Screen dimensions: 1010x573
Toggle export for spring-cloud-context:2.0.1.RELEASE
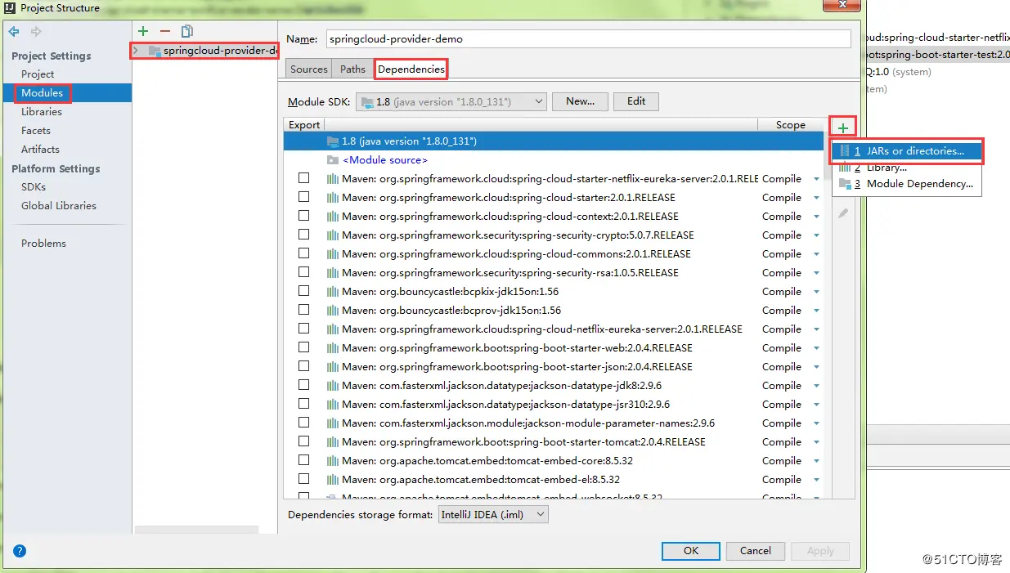(304, 216)
